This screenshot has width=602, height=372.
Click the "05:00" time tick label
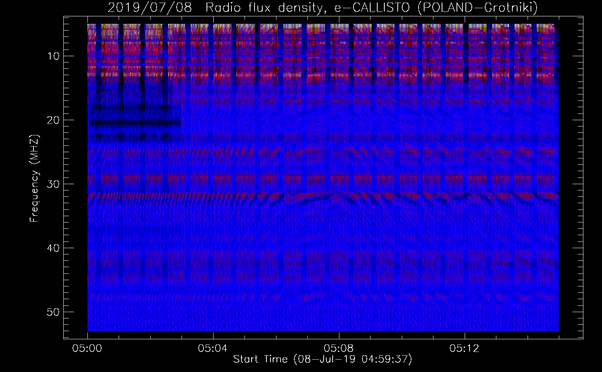click(87, 349)
